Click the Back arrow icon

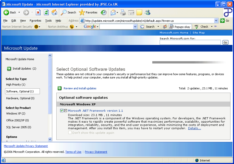[x=6, y=12]
